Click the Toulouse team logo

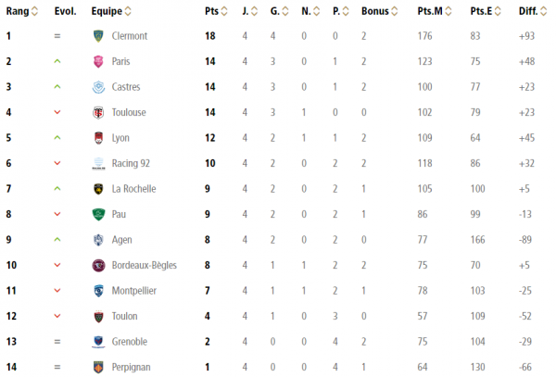tap(98, 112)
